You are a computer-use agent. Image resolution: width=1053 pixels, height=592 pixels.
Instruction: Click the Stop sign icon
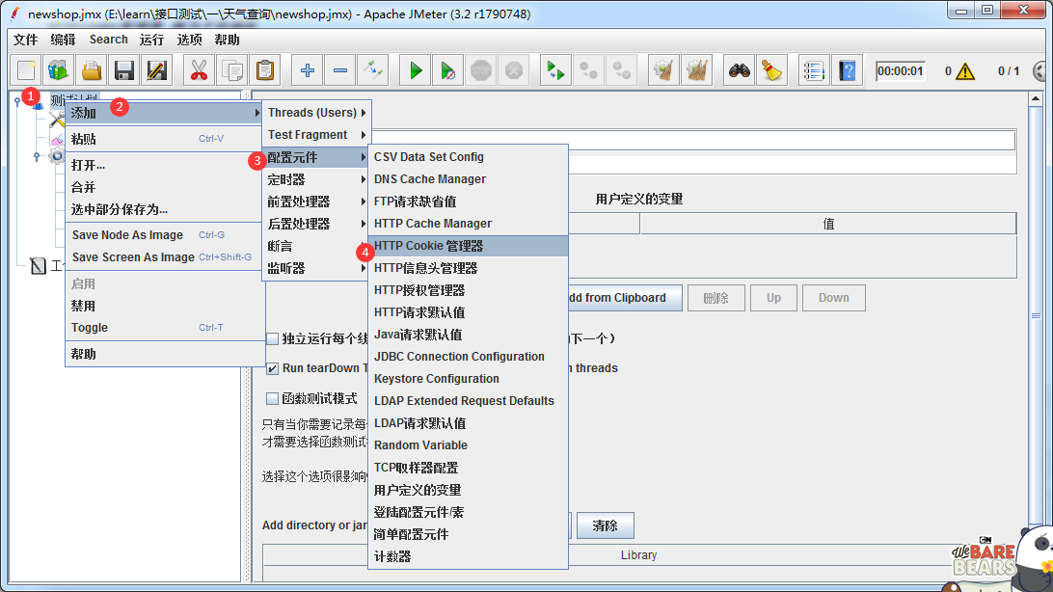click(481, 70)
